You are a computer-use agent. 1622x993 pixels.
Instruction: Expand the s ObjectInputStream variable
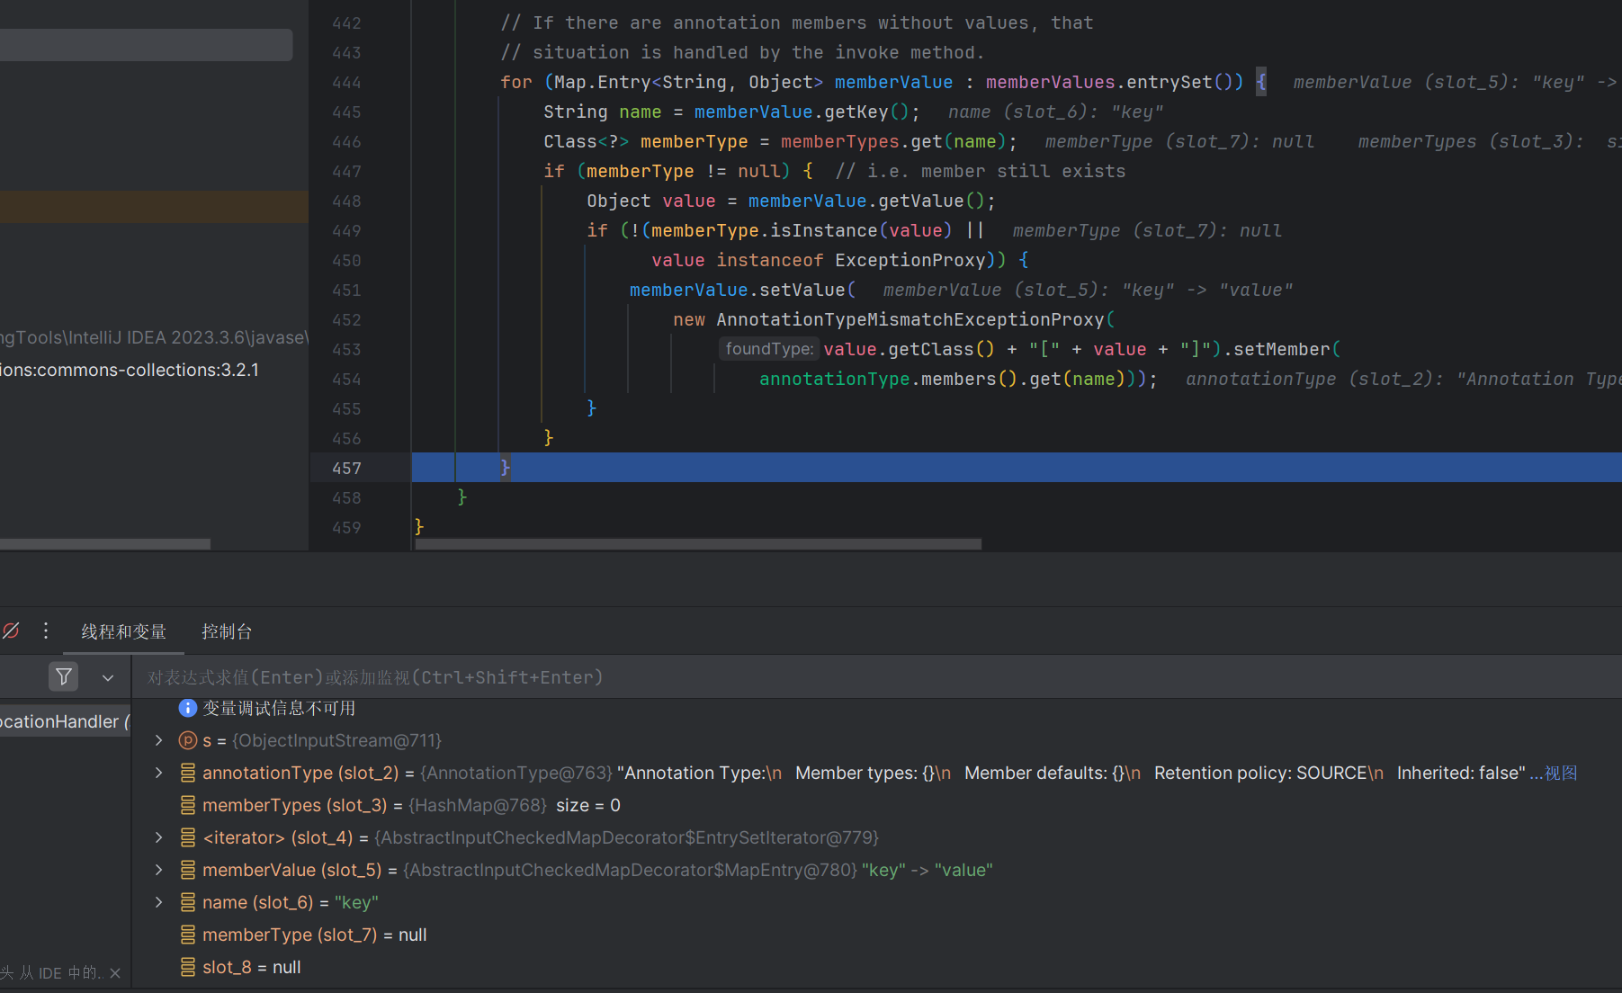(159, 740)
